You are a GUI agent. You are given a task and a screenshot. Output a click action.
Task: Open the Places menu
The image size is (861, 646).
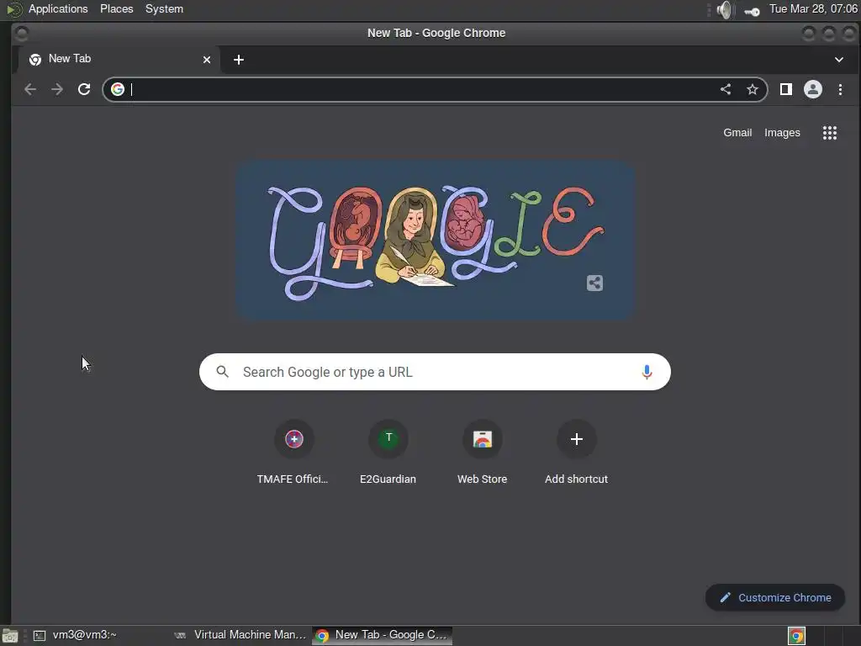point(116,8)
